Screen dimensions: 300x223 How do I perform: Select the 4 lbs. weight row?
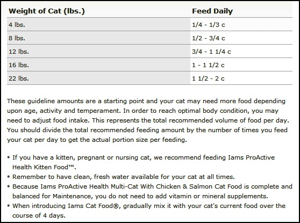[x=149, y=25]
